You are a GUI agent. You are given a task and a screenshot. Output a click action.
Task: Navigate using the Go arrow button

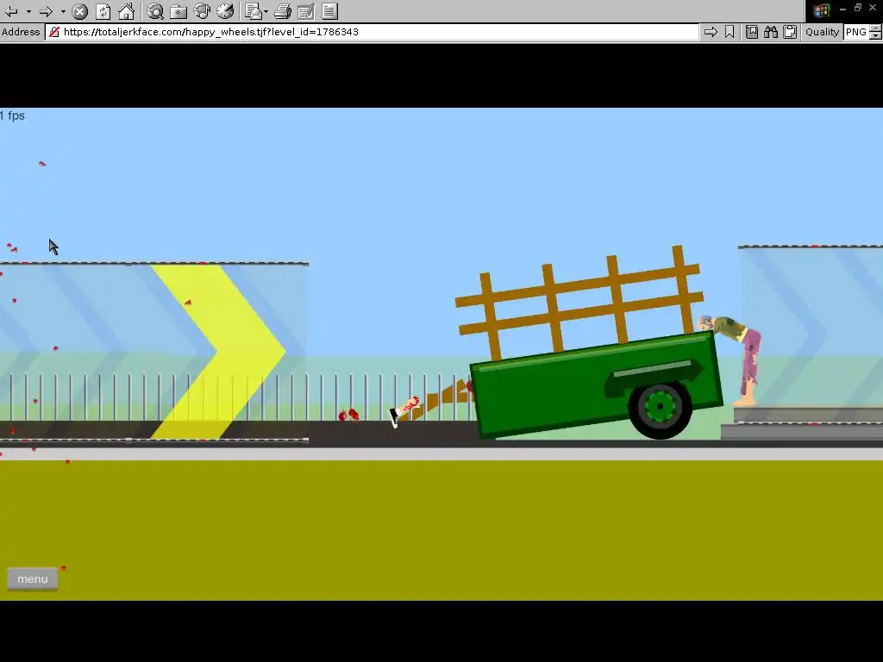pyautogui.click(x=711, y=32)
